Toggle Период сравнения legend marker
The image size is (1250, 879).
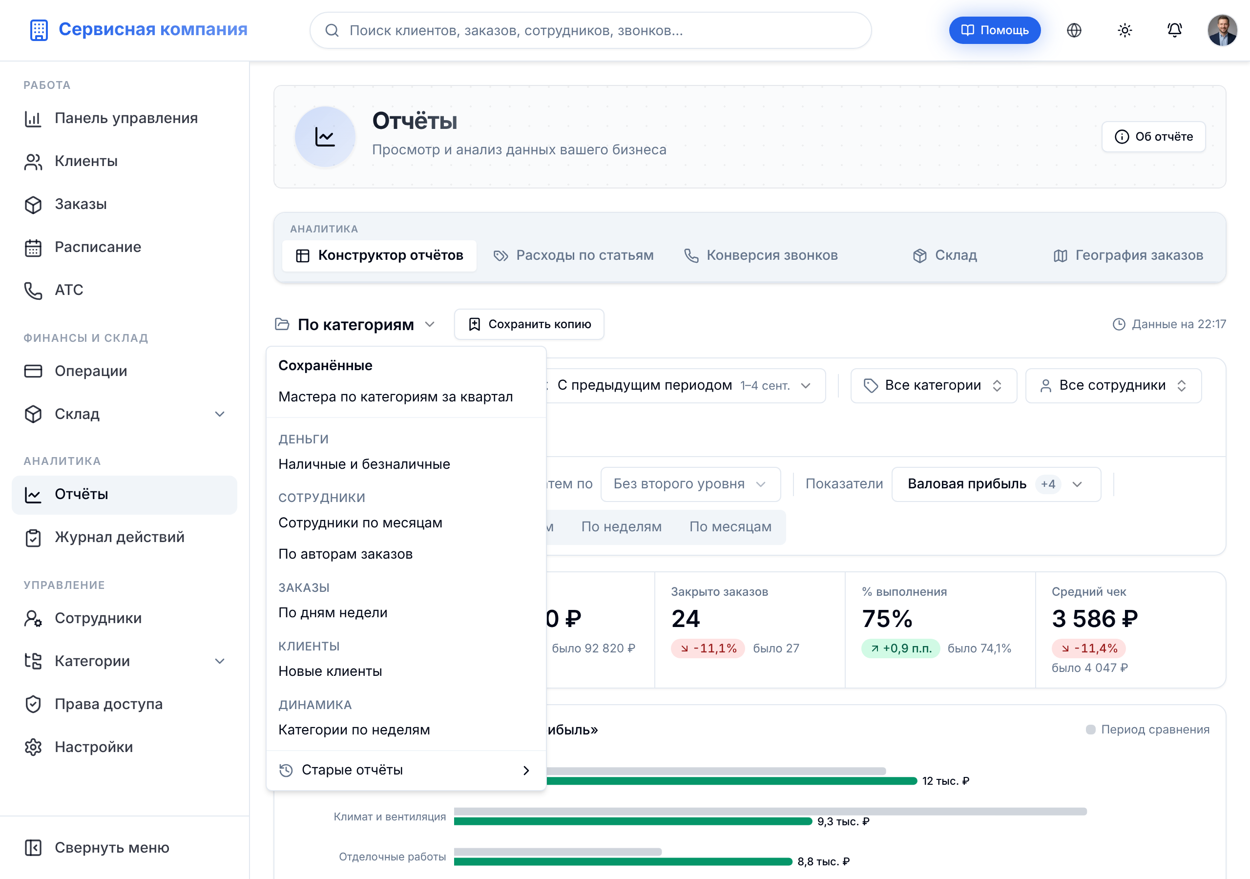(1090, 729)
